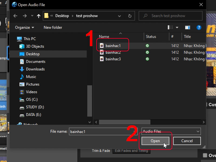Open the Organize dropdown menu
The width and height of the screenshot is (216, 162).
[25, 28]
